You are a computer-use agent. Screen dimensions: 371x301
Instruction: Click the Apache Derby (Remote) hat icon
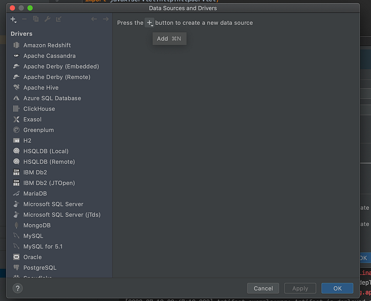(x=16, y=77)
